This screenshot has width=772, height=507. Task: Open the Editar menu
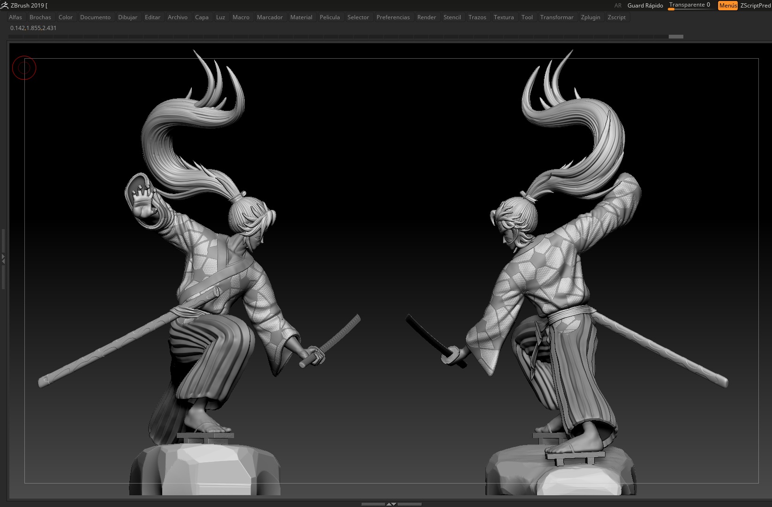152,17
